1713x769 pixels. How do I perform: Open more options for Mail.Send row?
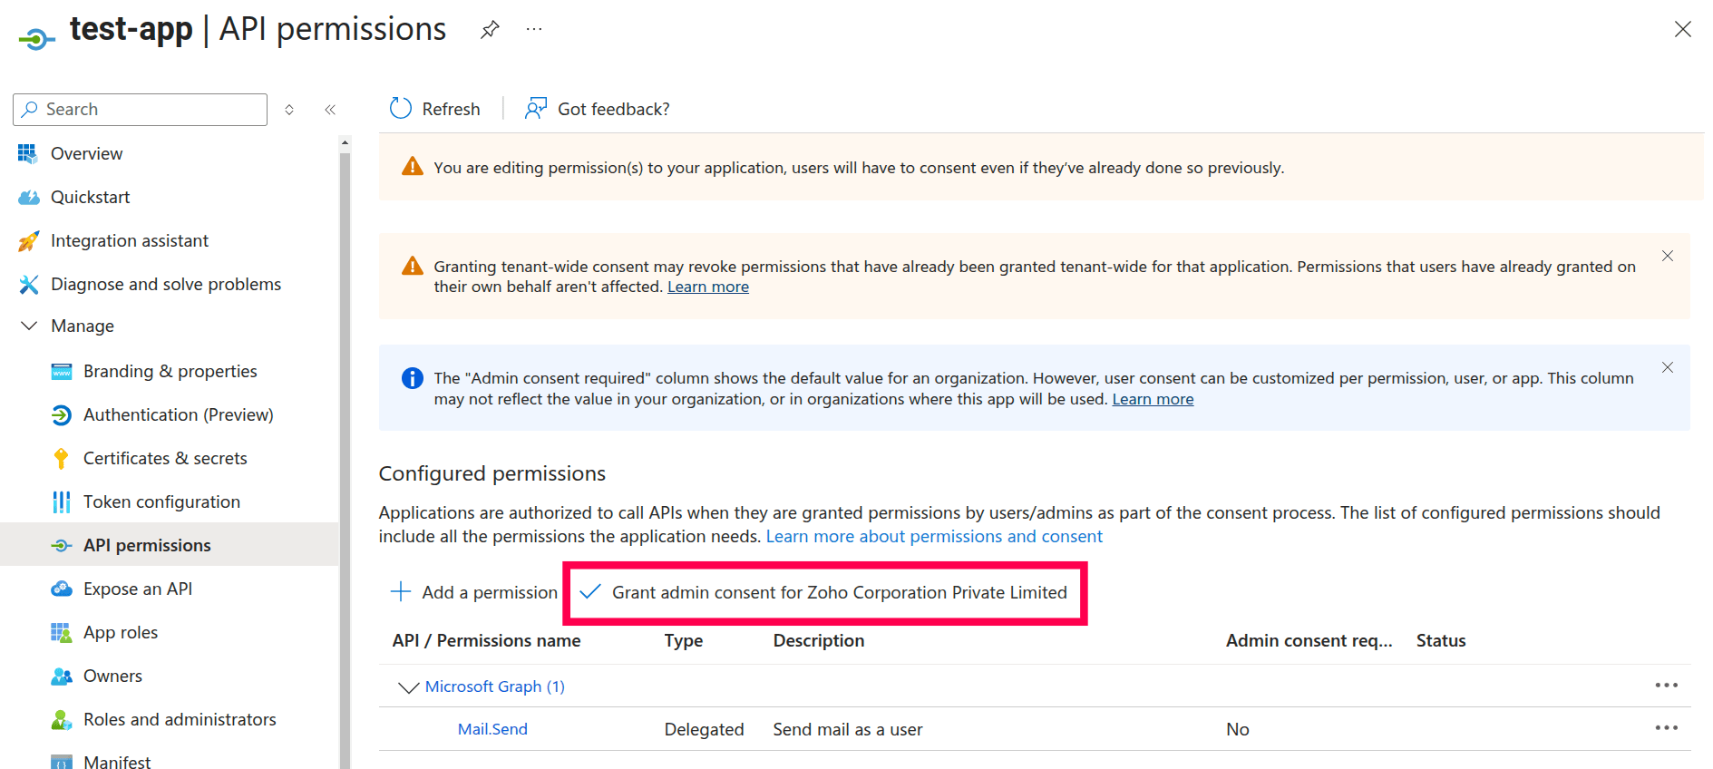[x=1666, y=728]
